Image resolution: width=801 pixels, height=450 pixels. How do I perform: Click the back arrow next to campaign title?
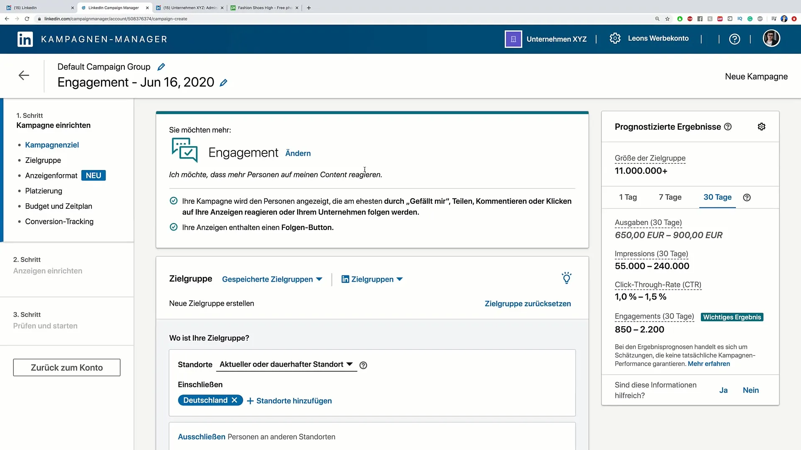24,75
